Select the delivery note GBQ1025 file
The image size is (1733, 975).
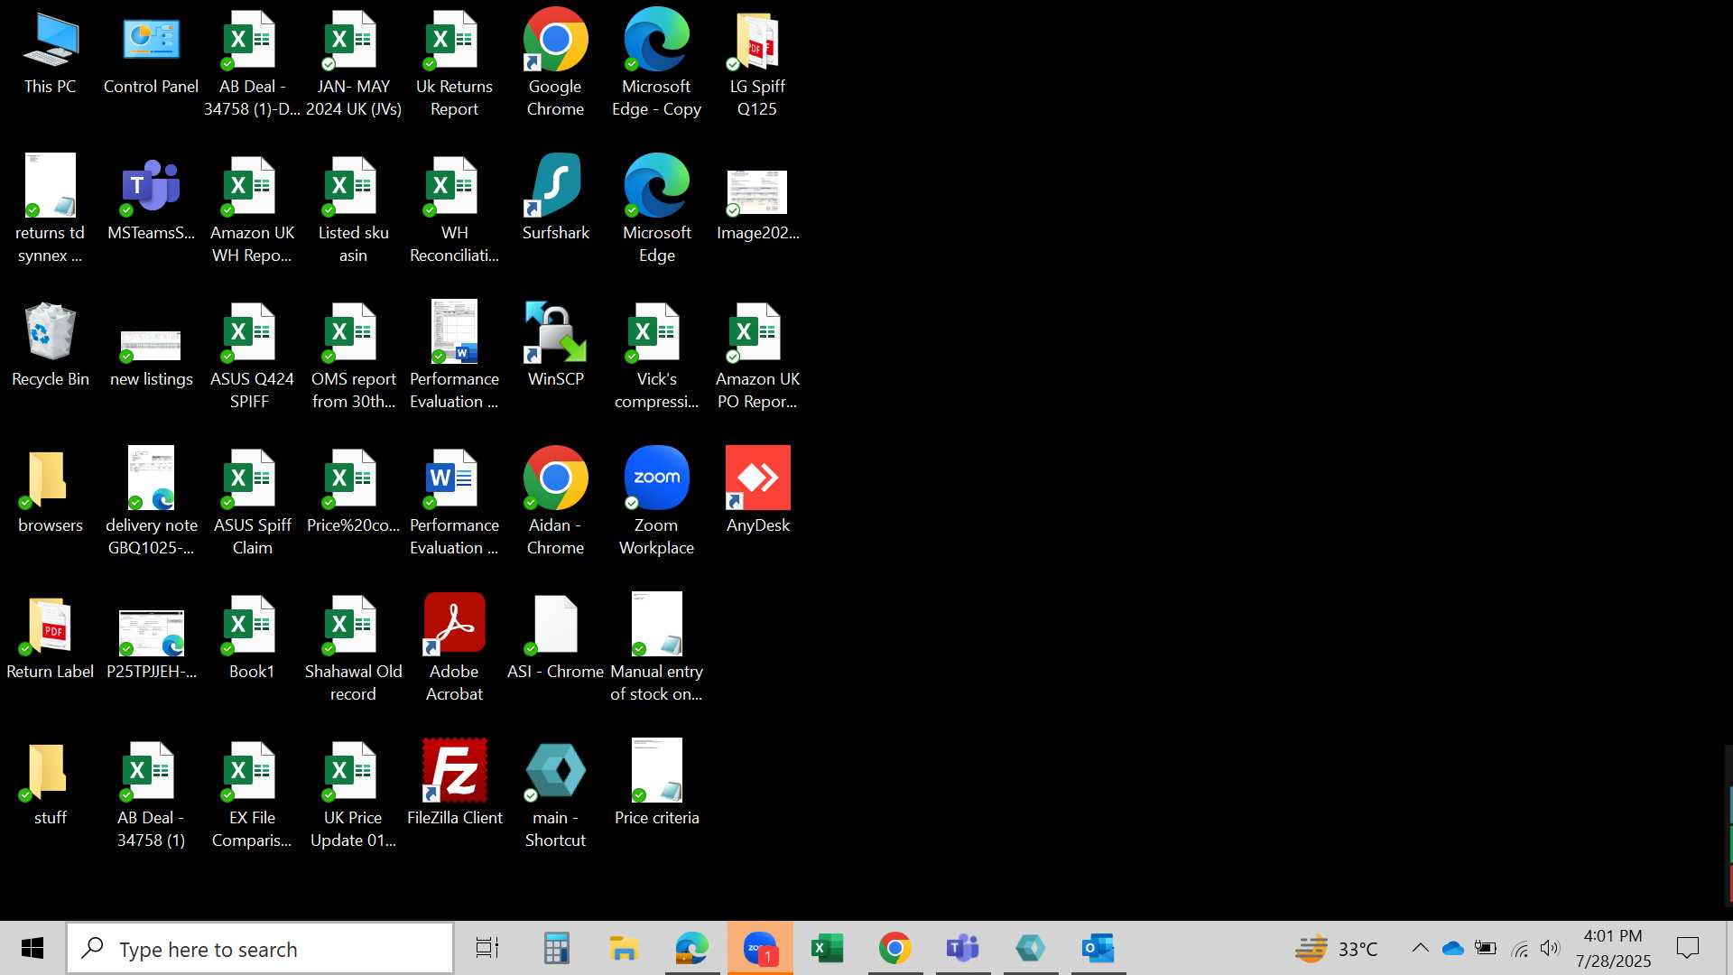click(x=151, y=502)
